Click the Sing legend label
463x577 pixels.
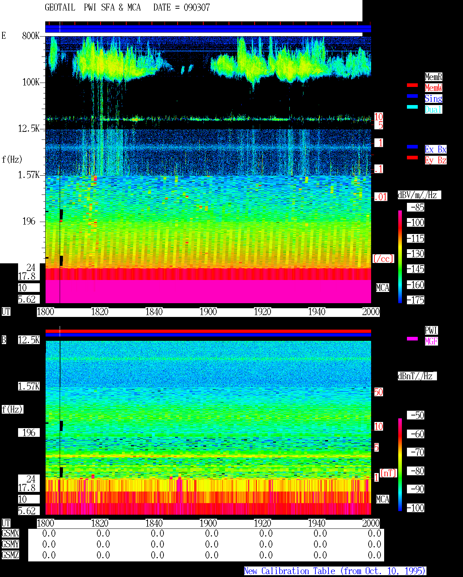[433, 99]
